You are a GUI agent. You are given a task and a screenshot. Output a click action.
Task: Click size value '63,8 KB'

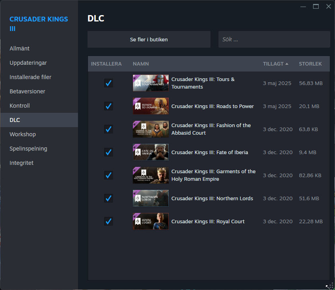pos(308,130)
